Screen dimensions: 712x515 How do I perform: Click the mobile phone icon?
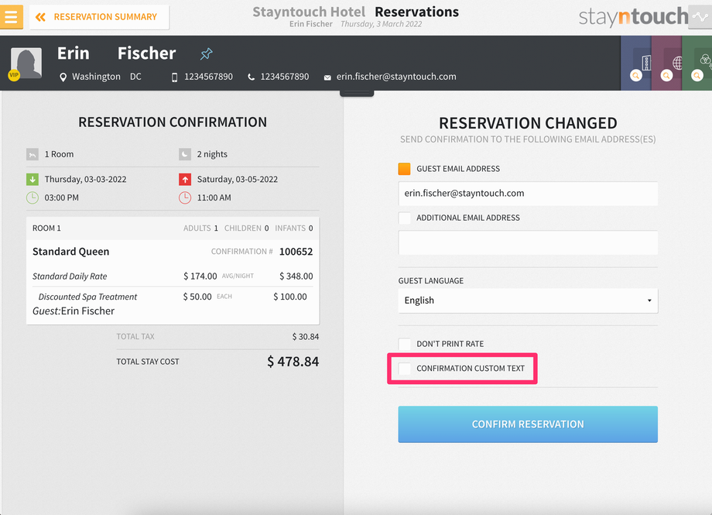coord(174,77)
